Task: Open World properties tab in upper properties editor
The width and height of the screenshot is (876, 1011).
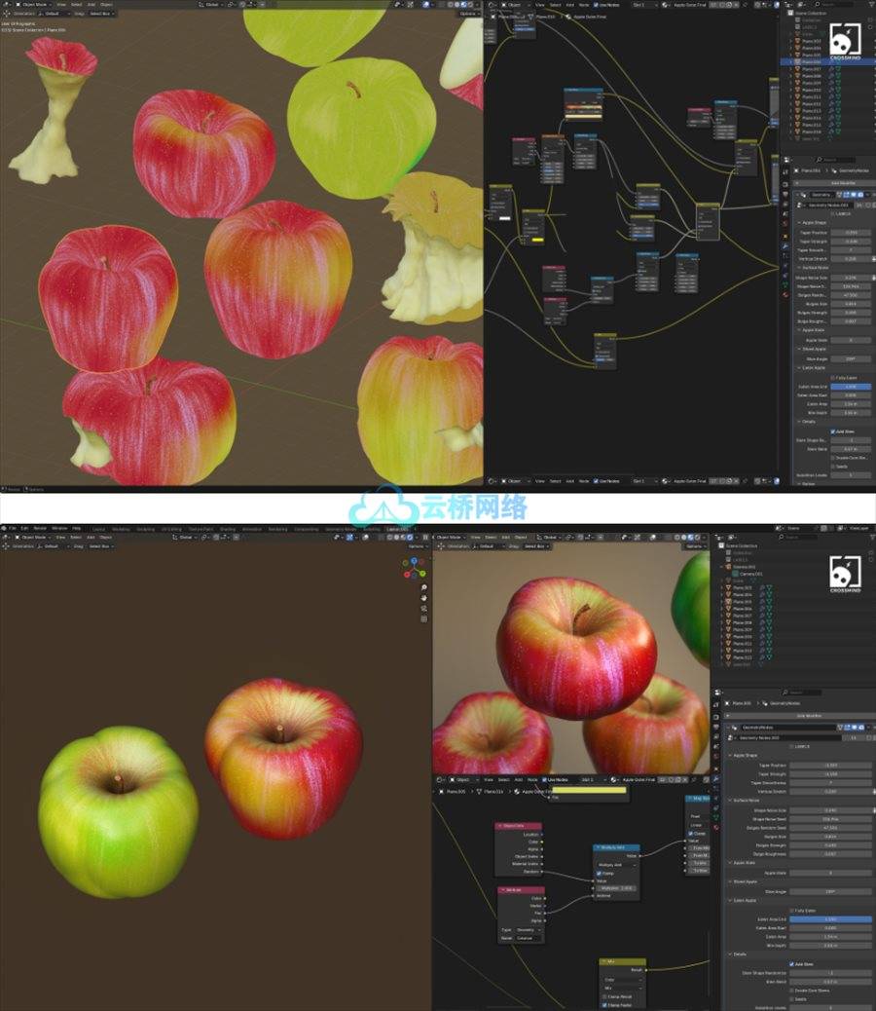Action: point(785,223)
